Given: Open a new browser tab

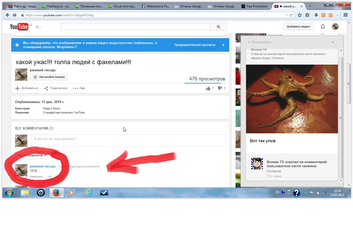Looking at the screenshot, I should [310, 6].
